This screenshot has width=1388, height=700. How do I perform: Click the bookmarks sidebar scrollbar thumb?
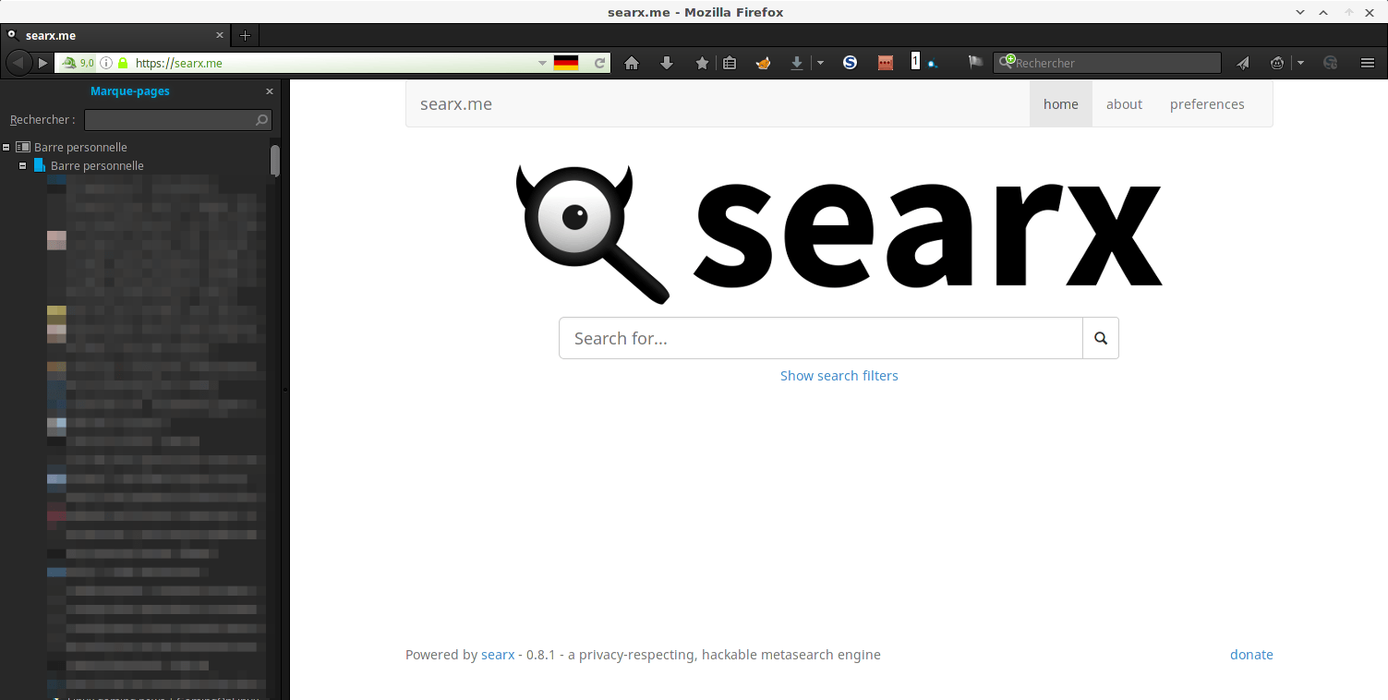click(274, 159)
